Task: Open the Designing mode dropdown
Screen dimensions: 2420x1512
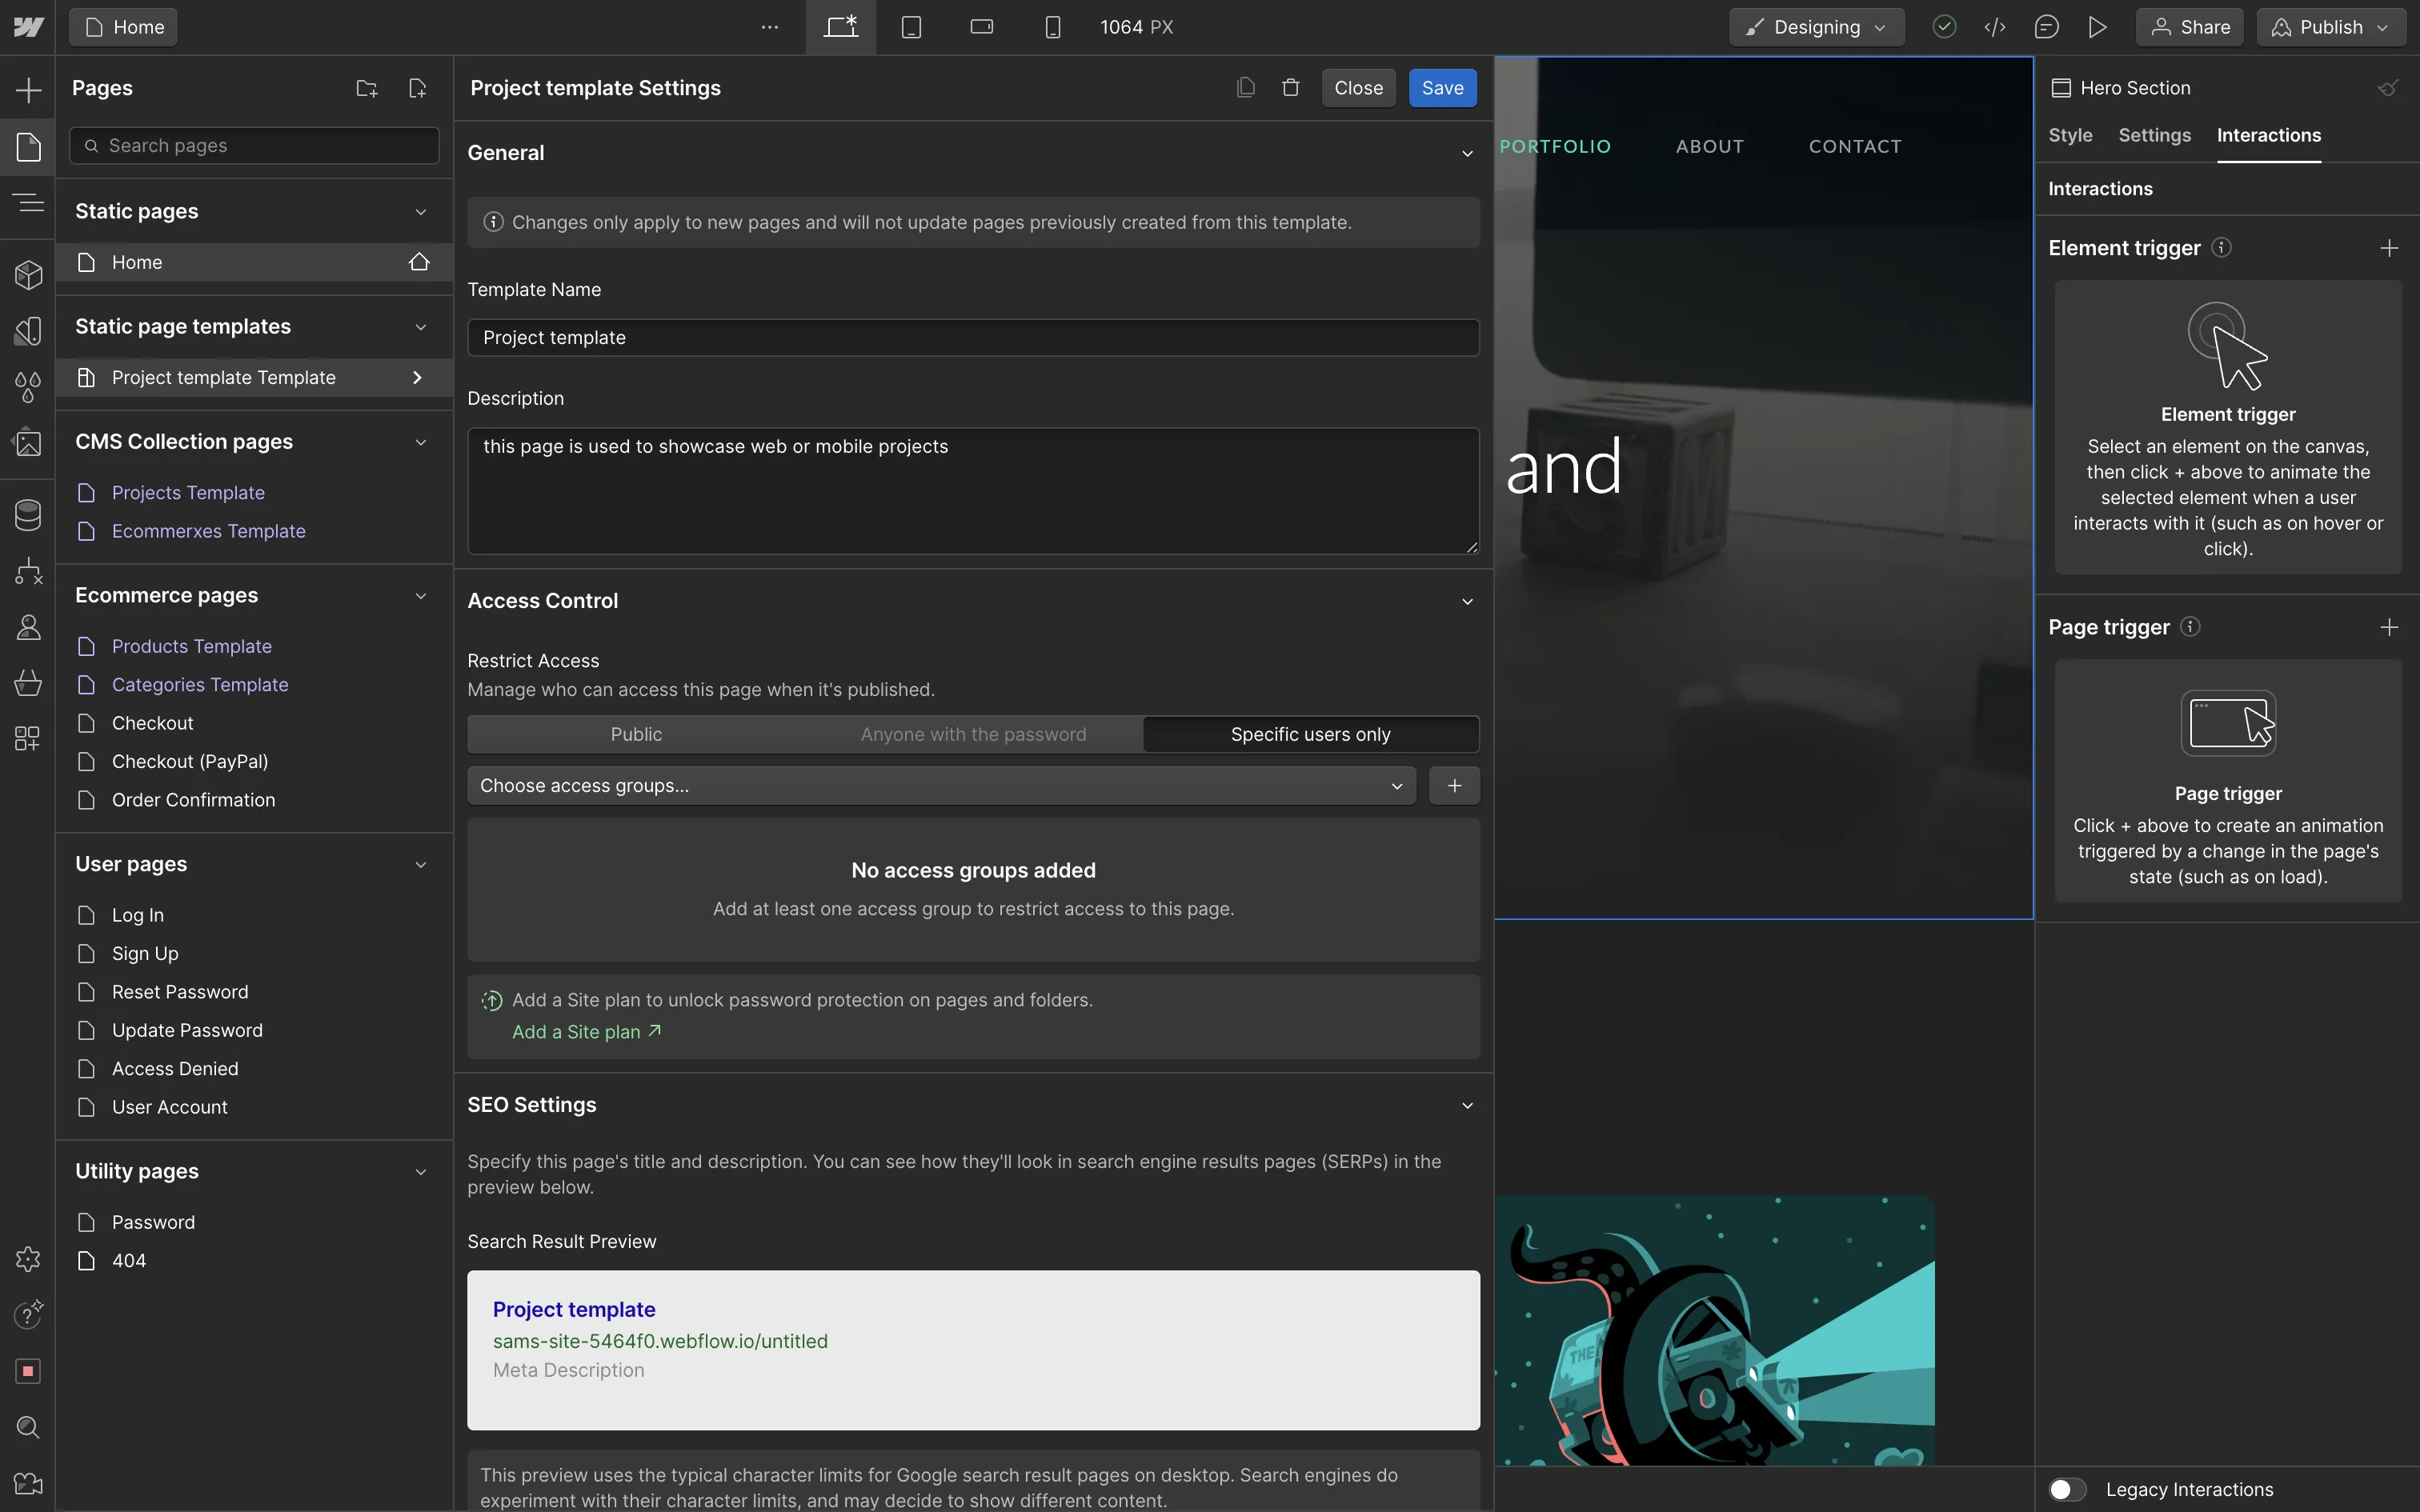Action: [1815, 27]
